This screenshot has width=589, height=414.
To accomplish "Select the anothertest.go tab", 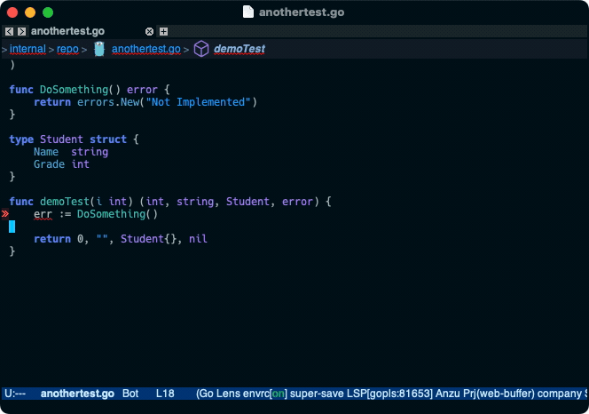I will click(x=67, y=31).
